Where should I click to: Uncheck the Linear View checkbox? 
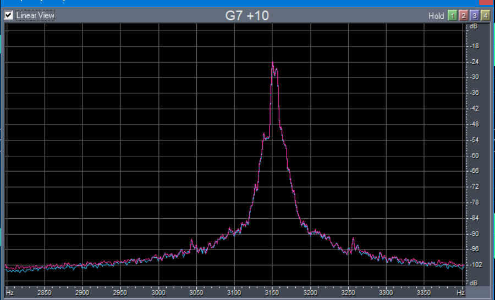click(x=8, y=15)
